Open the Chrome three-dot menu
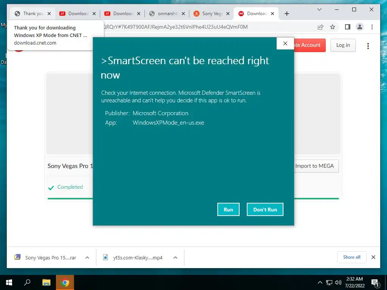Viewport: 387px width, 290px height. pos(372,27)
